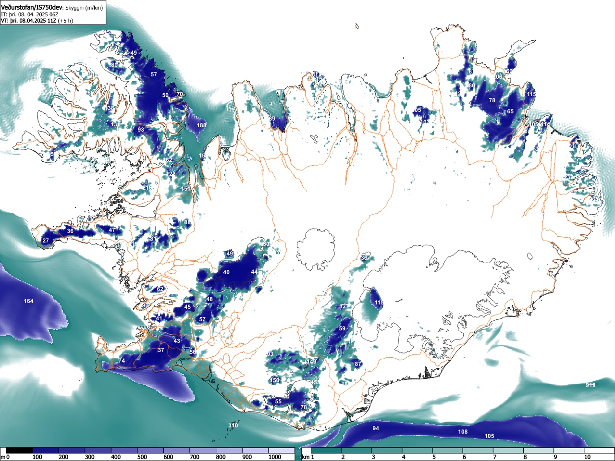This screenshot has height=461, width=615.
Task: Select the VT valid time line 11Z (+5 h)
Action: click(37, 21)
